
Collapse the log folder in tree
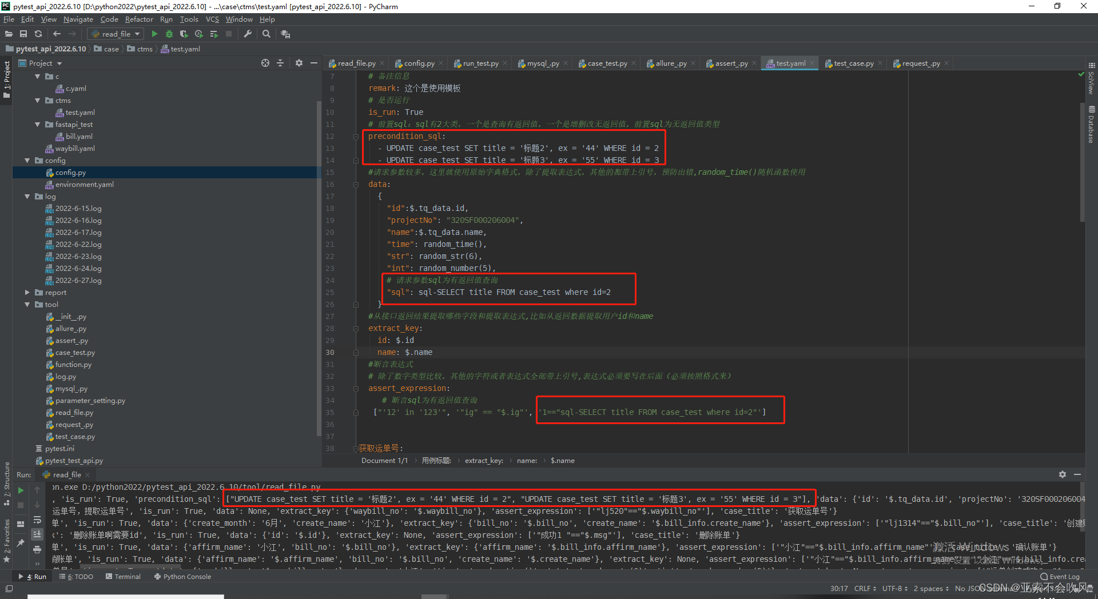(x=27, y=197)
